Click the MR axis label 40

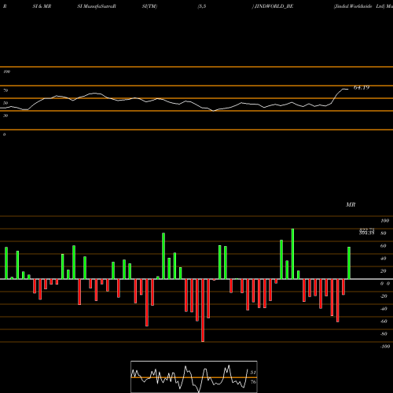384,259
